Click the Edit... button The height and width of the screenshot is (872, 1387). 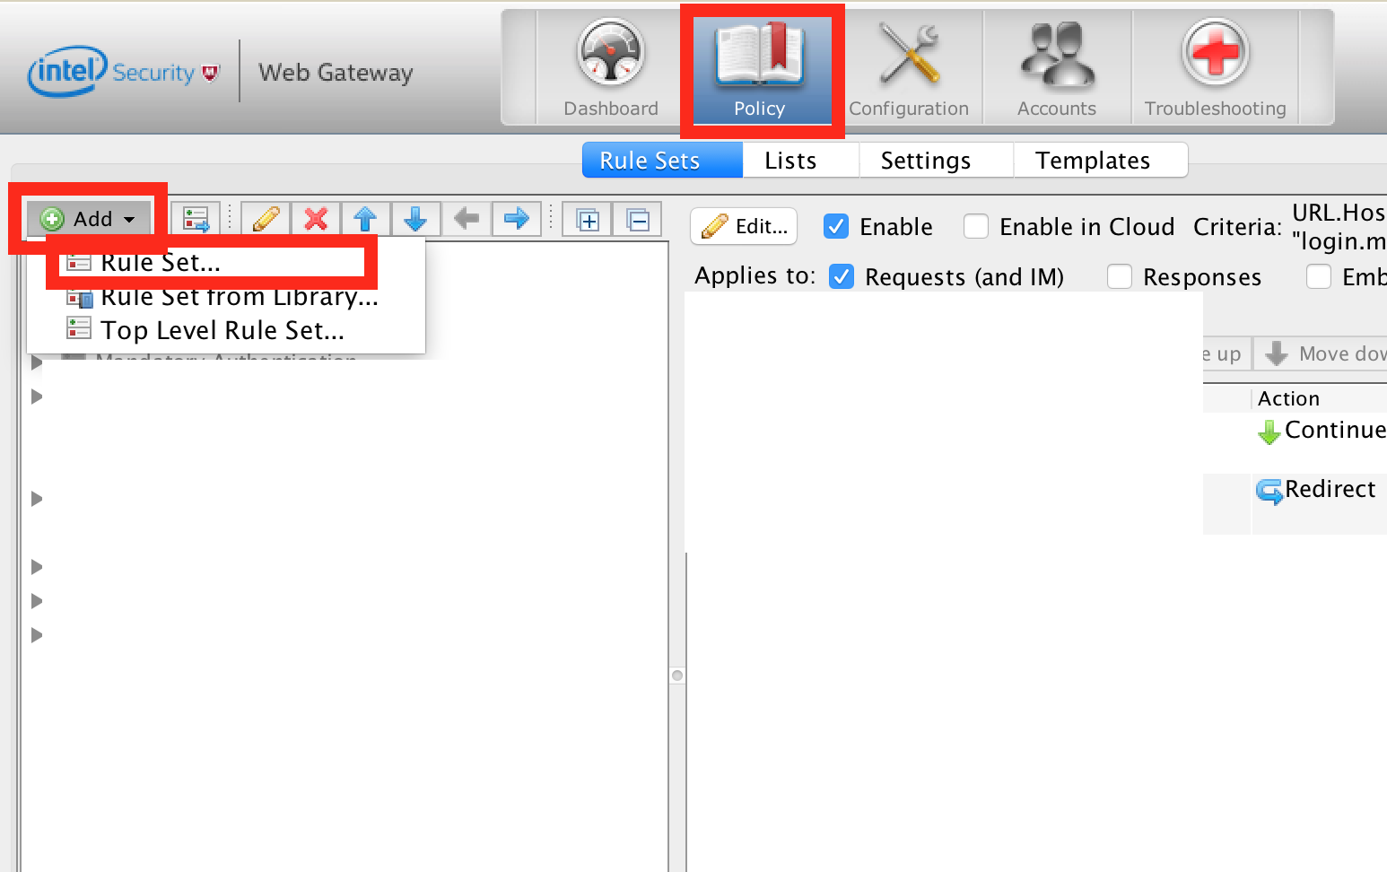coord(744,226)
